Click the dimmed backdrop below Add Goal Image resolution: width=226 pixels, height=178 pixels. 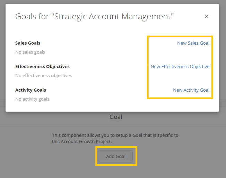coord(116,172)
